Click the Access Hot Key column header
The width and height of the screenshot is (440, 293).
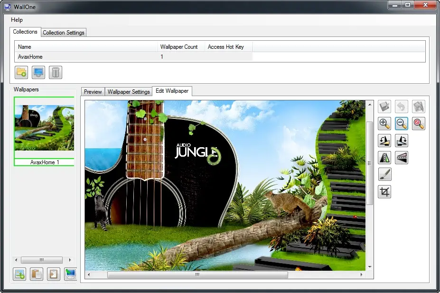[228, 47]
